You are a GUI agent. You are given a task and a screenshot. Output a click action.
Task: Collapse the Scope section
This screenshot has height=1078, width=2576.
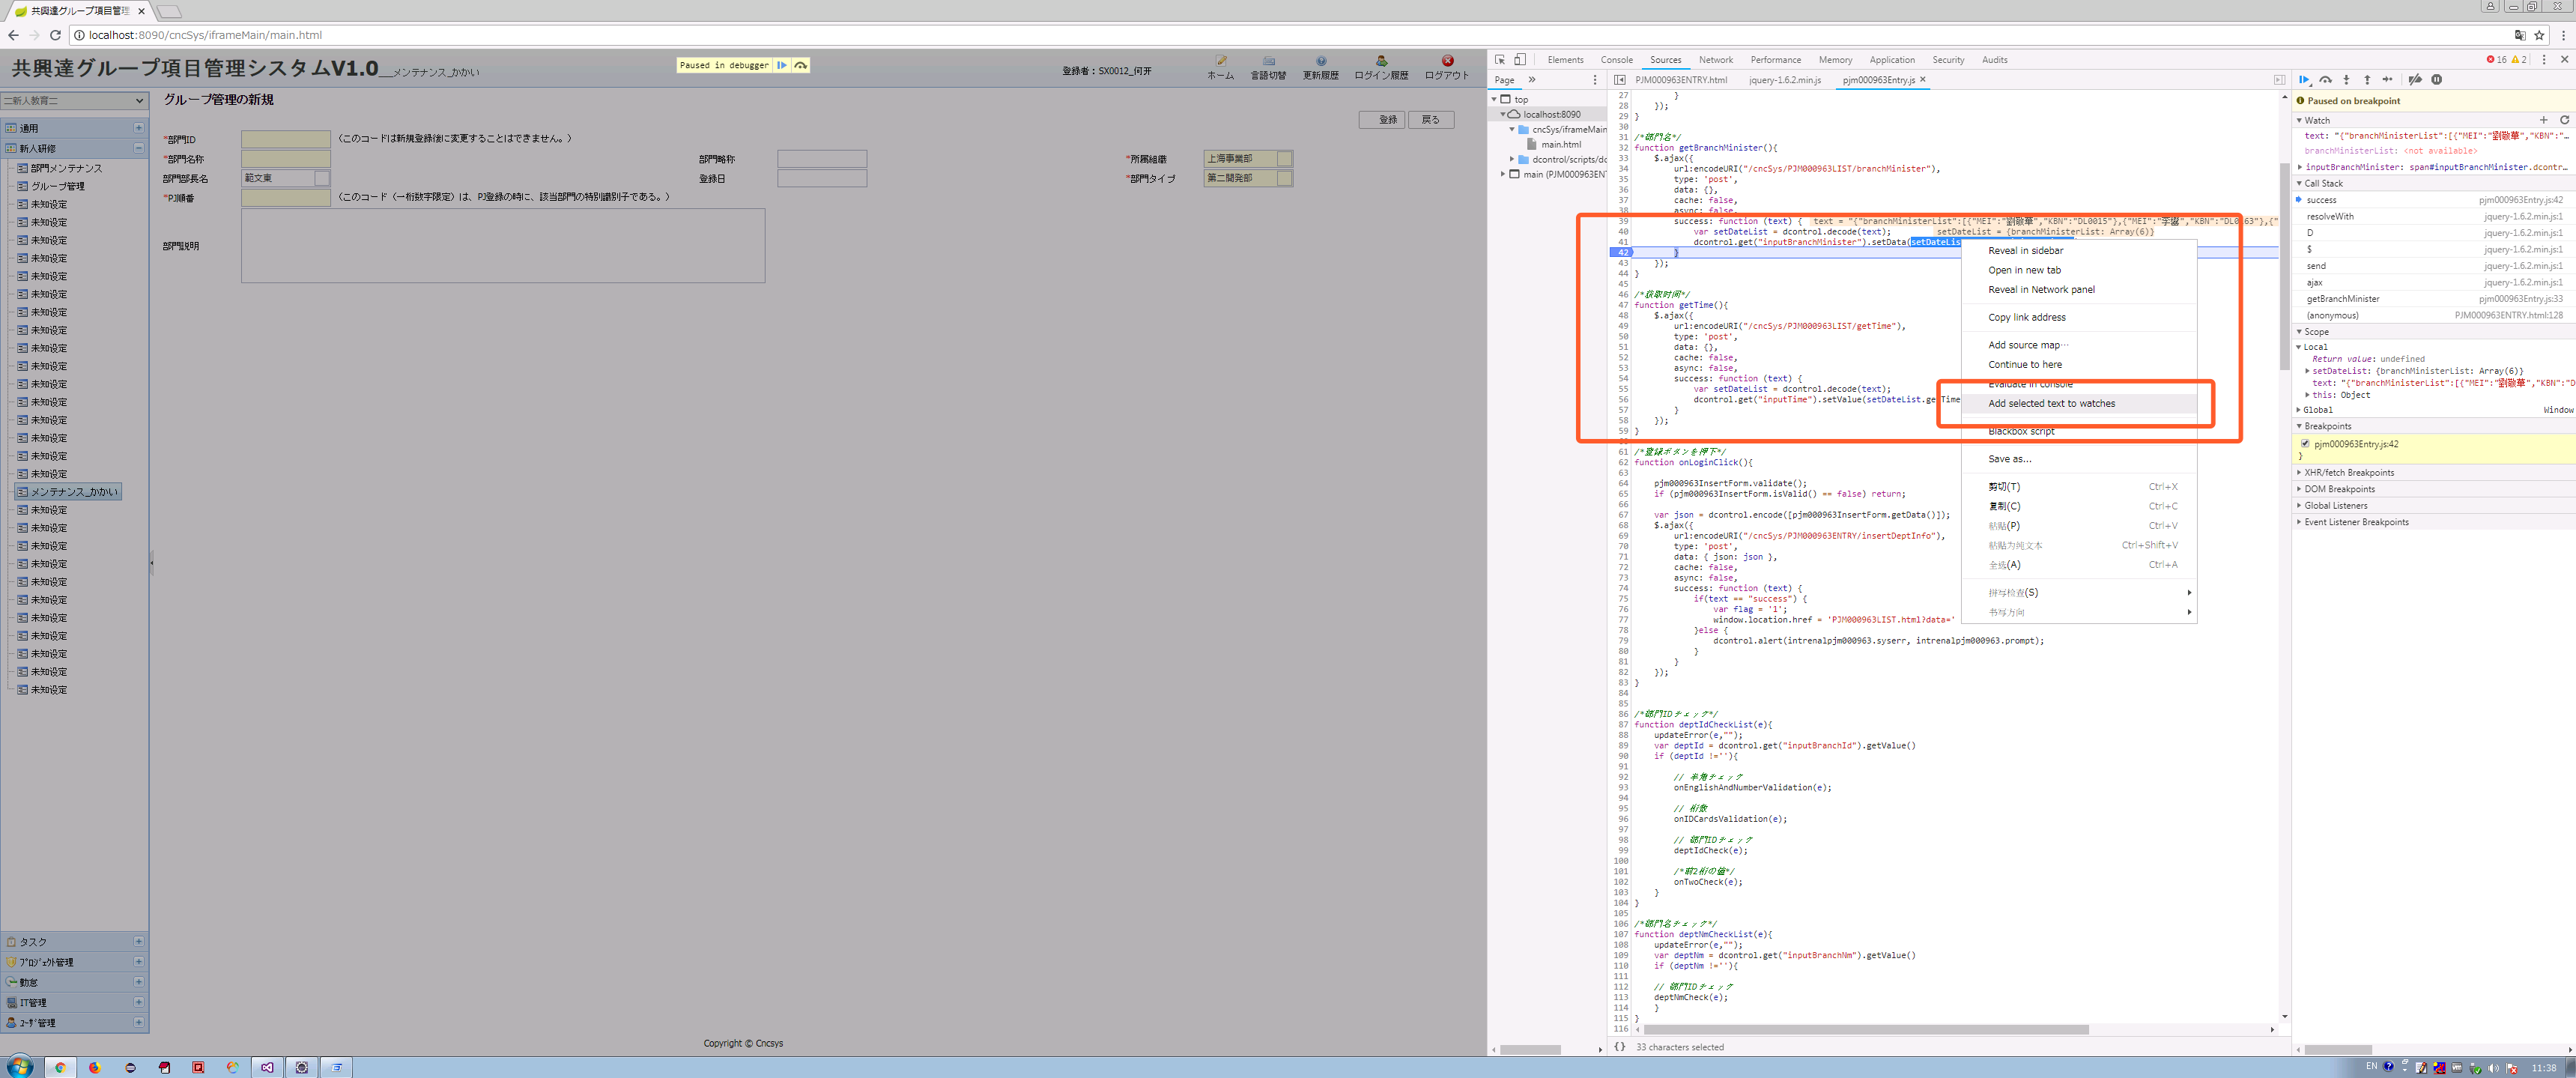(2299, 331)
